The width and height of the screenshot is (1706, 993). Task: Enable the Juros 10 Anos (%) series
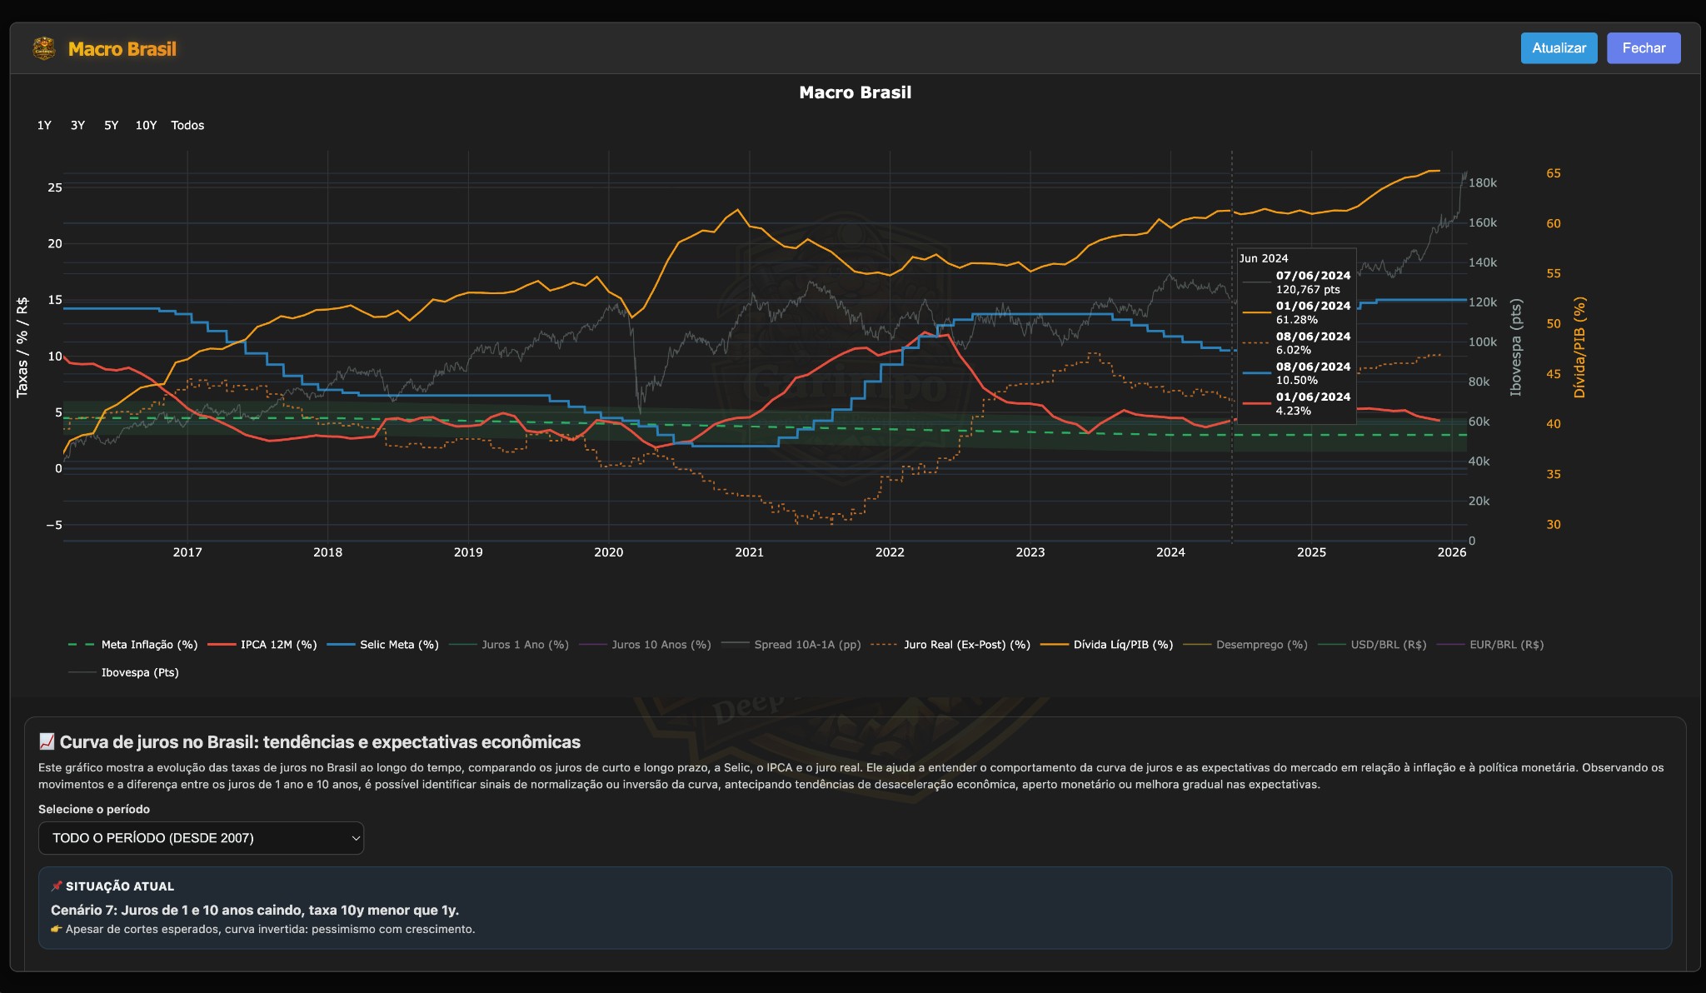[661, 645]
